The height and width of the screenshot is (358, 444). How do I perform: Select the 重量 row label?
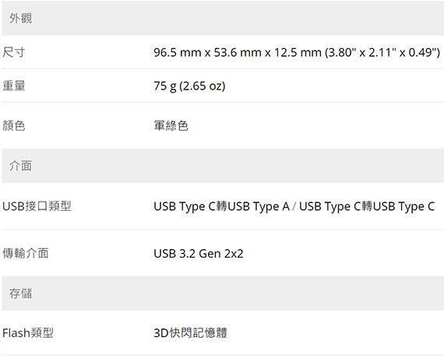click(x=13, y=86)
